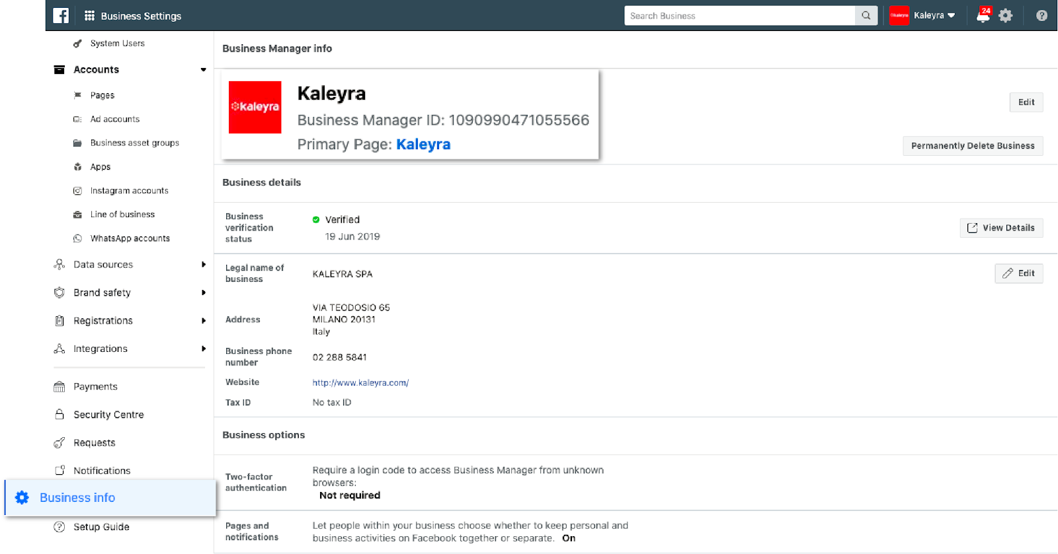Viewport: 1058px width, 554px height.
Task: Click the Registrations clipboard icon
Action: (x=60, y=321)
